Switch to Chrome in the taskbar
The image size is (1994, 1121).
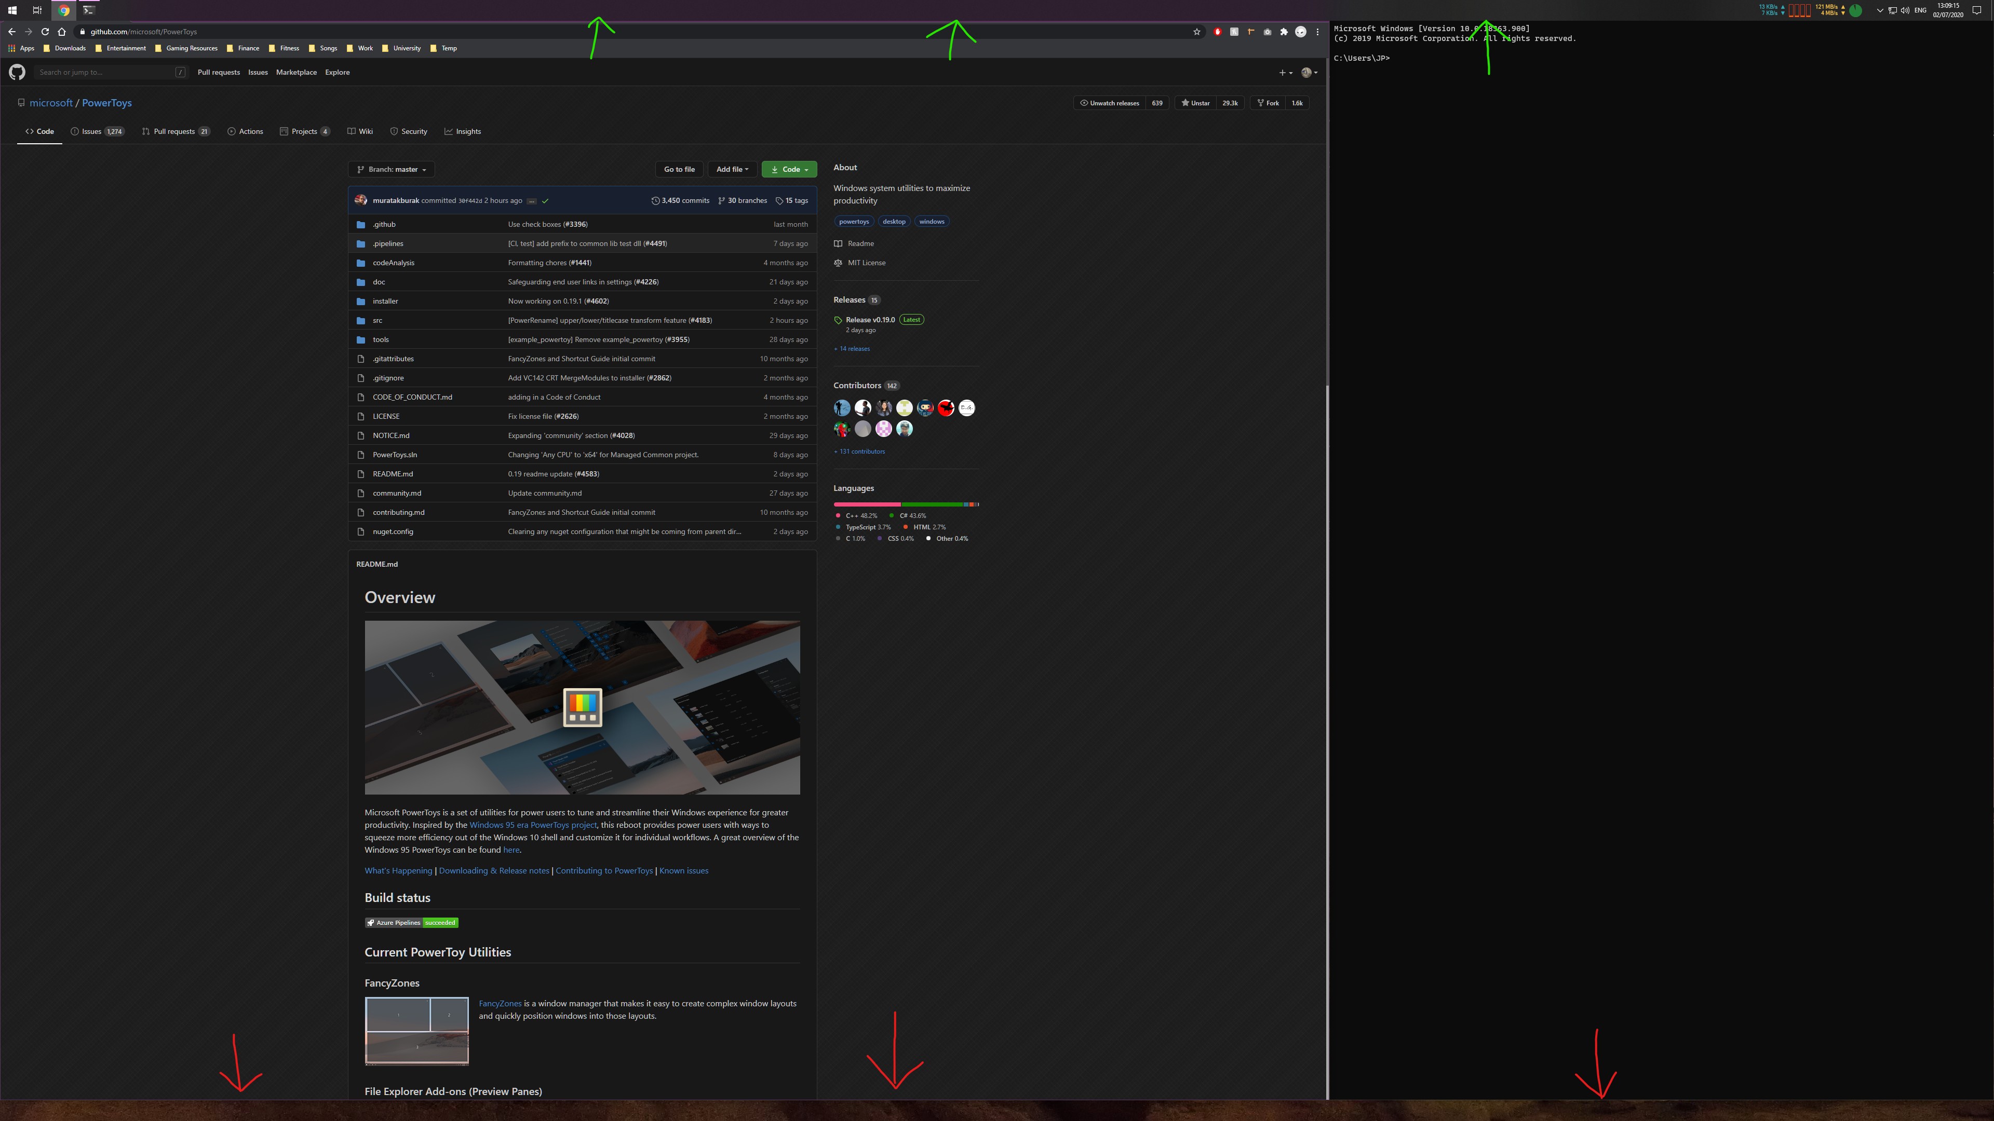(64, 10)
